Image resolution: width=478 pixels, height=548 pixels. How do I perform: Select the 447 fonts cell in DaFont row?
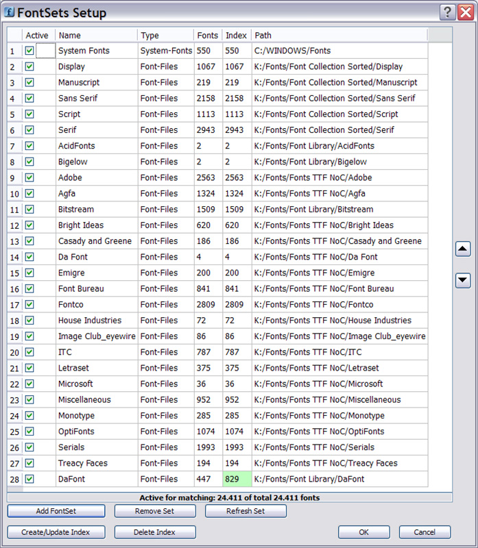(x=208, y=479)
